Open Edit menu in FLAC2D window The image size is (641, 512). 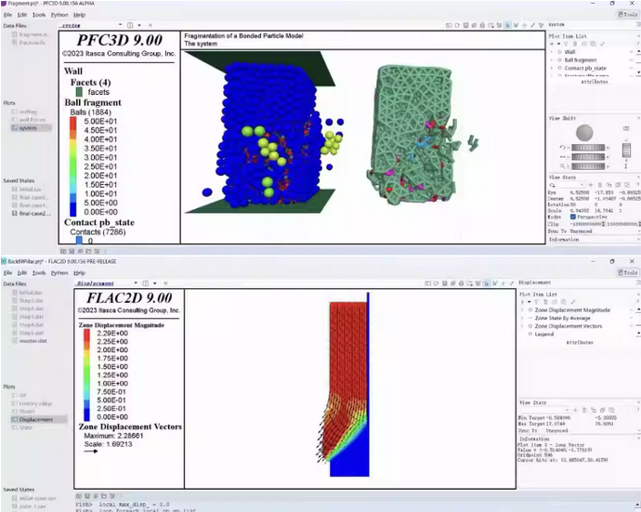click(22, 273)
